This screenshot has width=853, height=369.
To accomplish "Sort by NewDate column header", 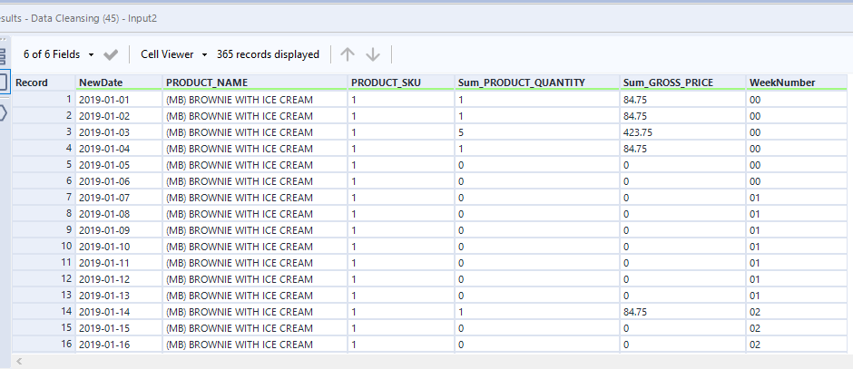I will (119, 83).
